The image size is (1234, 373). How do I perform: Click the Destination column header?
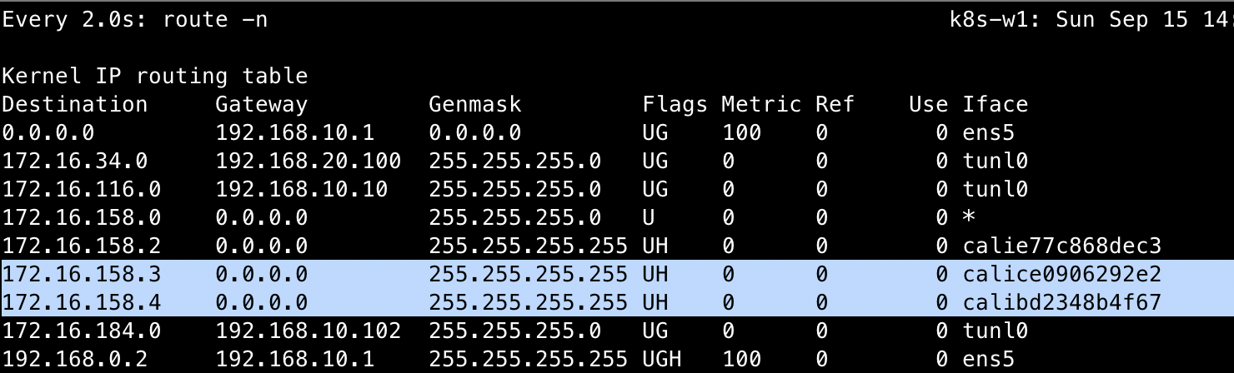75,104
